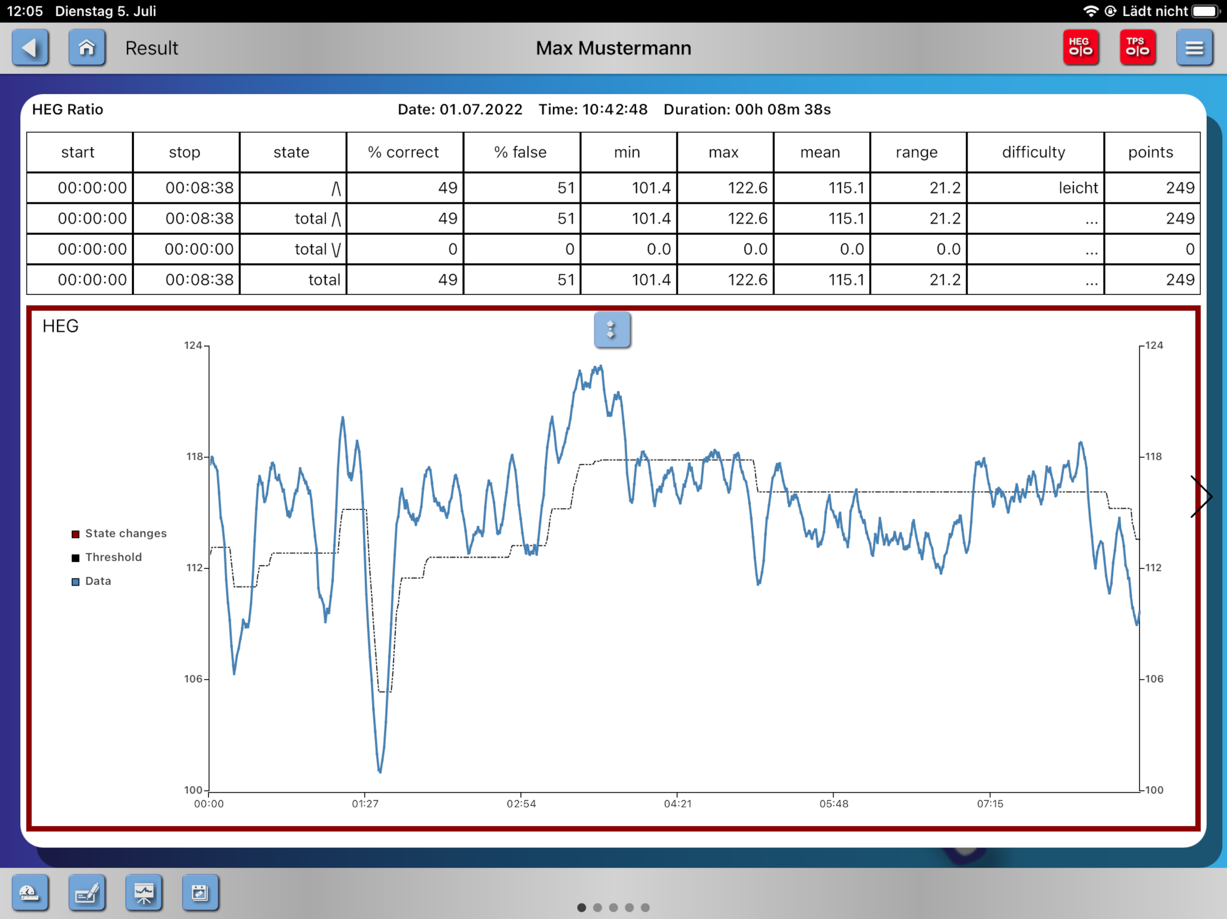Screen dimensions: 1227x919
Task: Click the 'difficulty' column header
Action: click(x=1033, y=152)
